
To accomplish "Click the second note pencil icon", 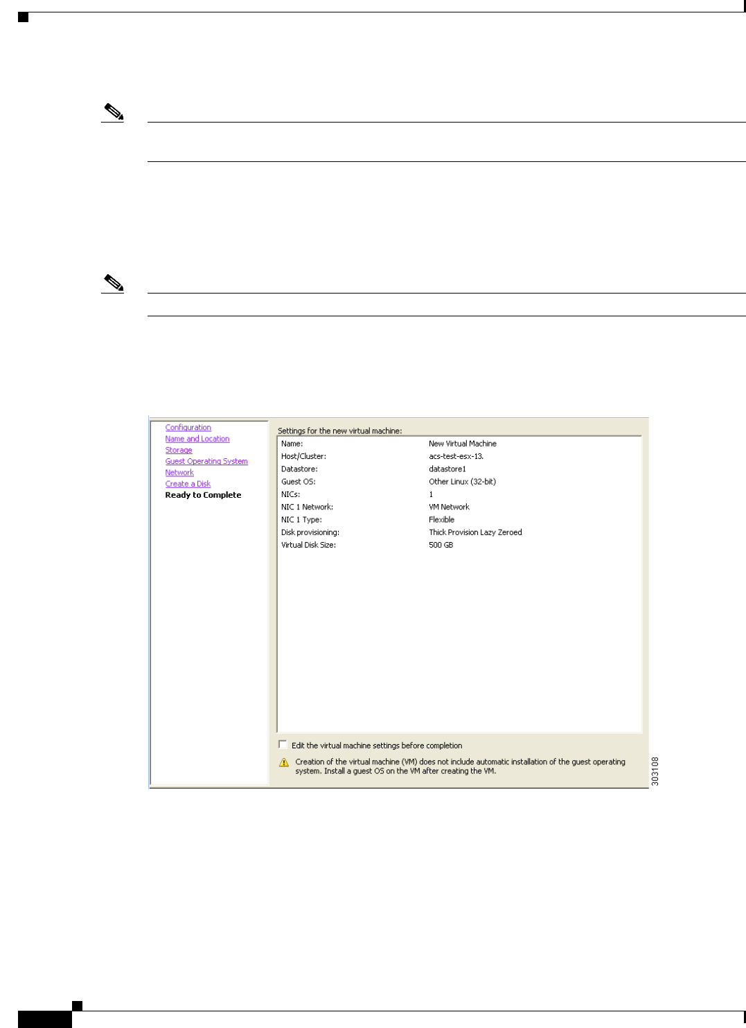I will (114, 282).
